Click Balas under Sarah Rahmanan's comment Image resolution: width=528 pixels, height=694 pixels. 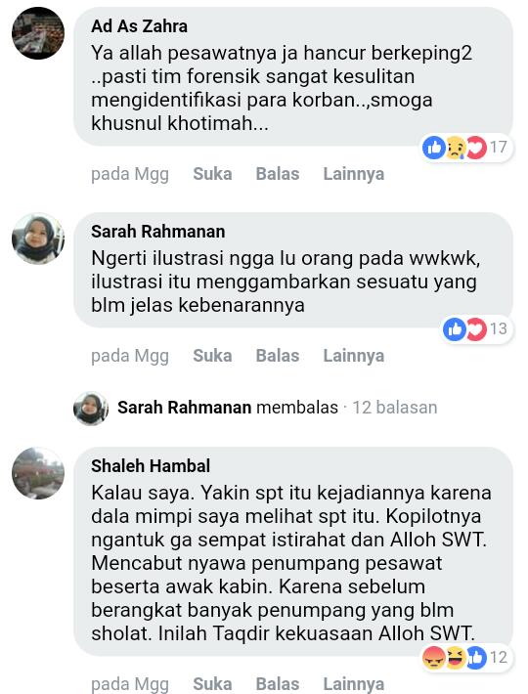click(278, 356)
